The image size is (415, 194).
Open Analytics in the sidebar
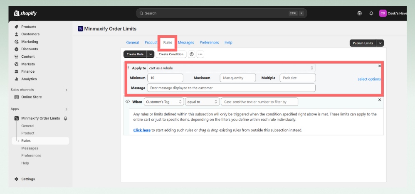[x=29, y=79]
